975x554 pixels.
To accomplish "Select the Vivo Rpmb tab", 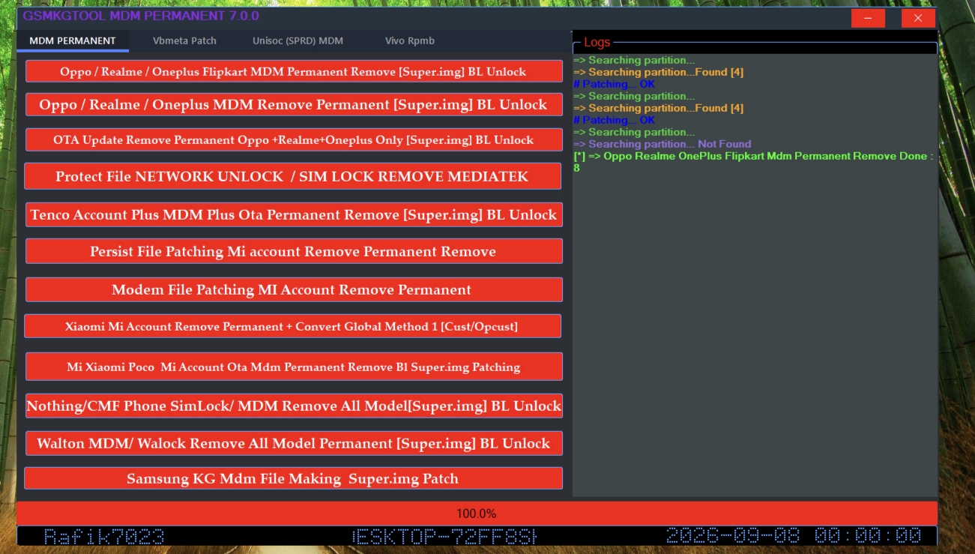I will pyautogui.click(x=408, y=41).
